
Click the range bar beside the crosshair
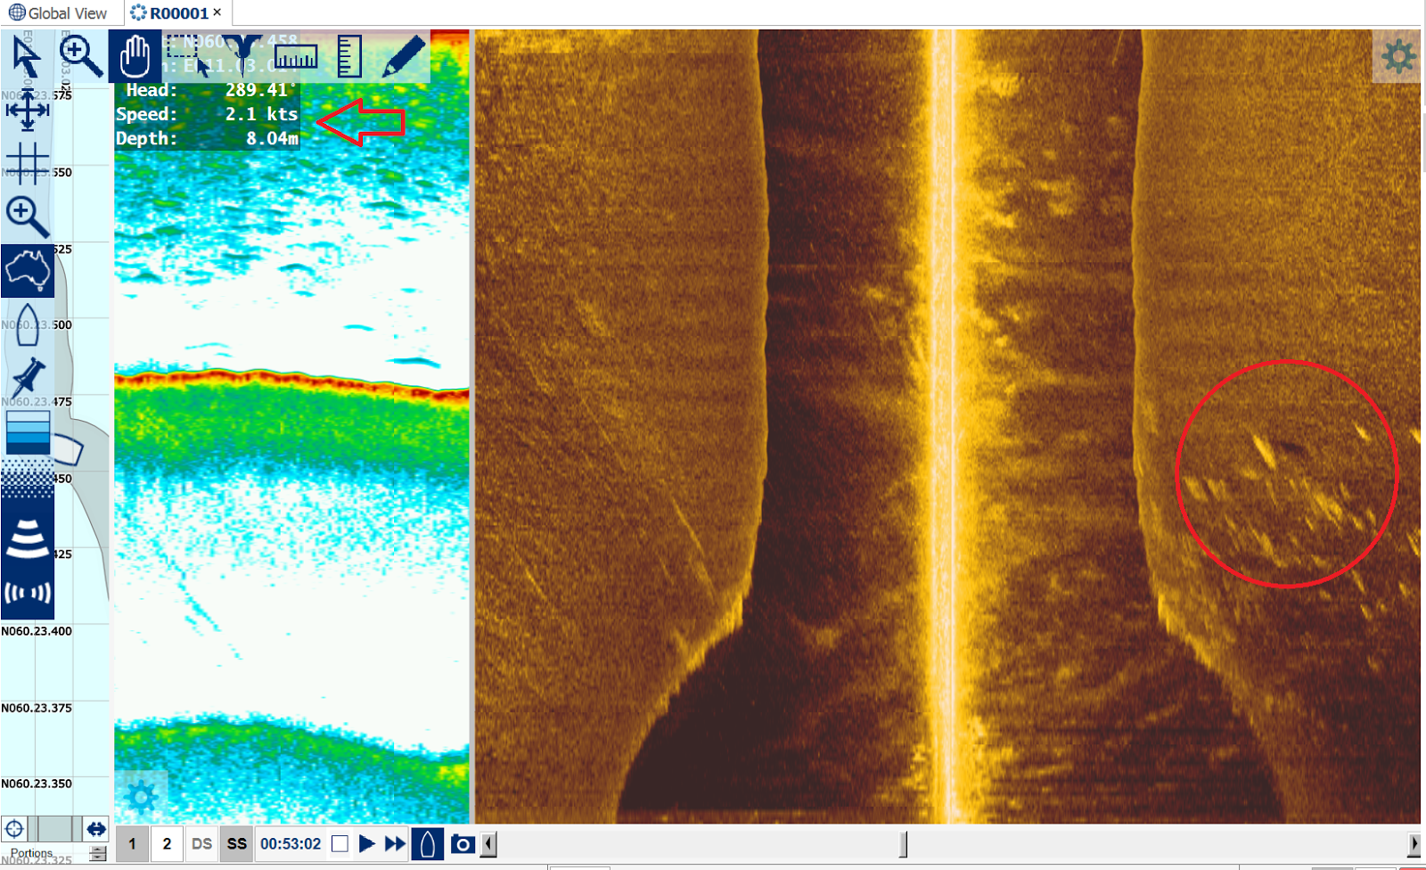[x=55, y=829]
